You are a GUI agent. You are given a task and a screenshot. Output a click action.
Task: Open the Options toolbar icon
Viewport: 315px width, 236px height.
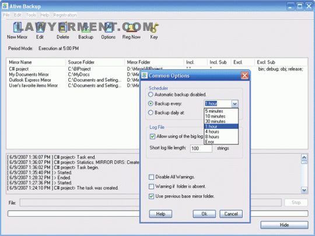(108, 27)
